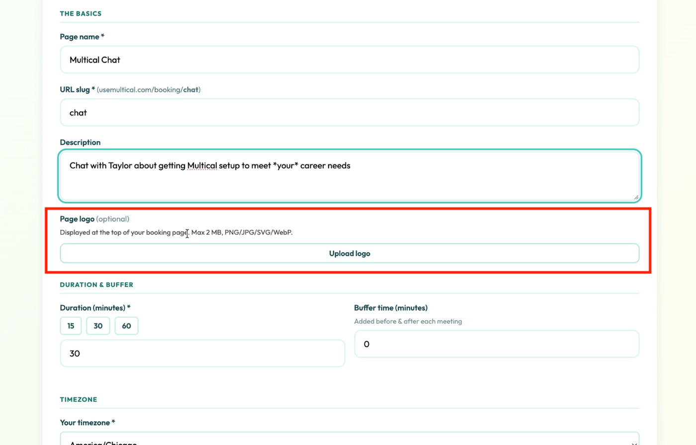Choose the 30 minute duration preset

tap(98, 326)
